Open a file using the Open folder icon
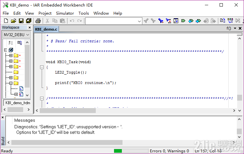Viewport: 244px width, 154px height. pos(14,21)
